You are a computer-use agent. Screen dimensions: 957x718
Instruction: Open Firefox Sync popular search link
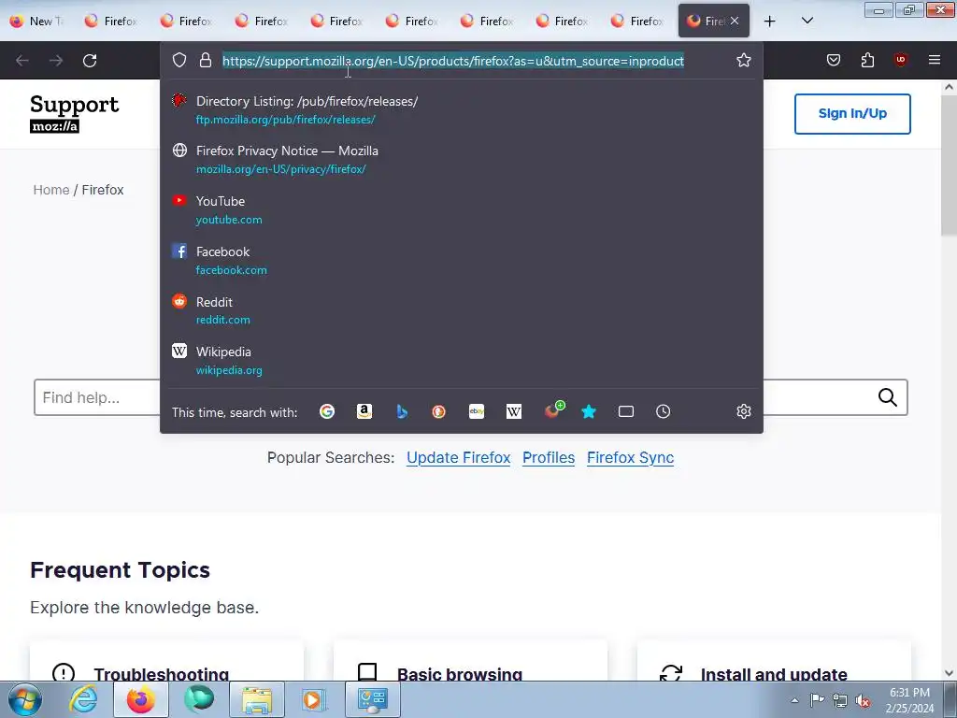(631, 458)
